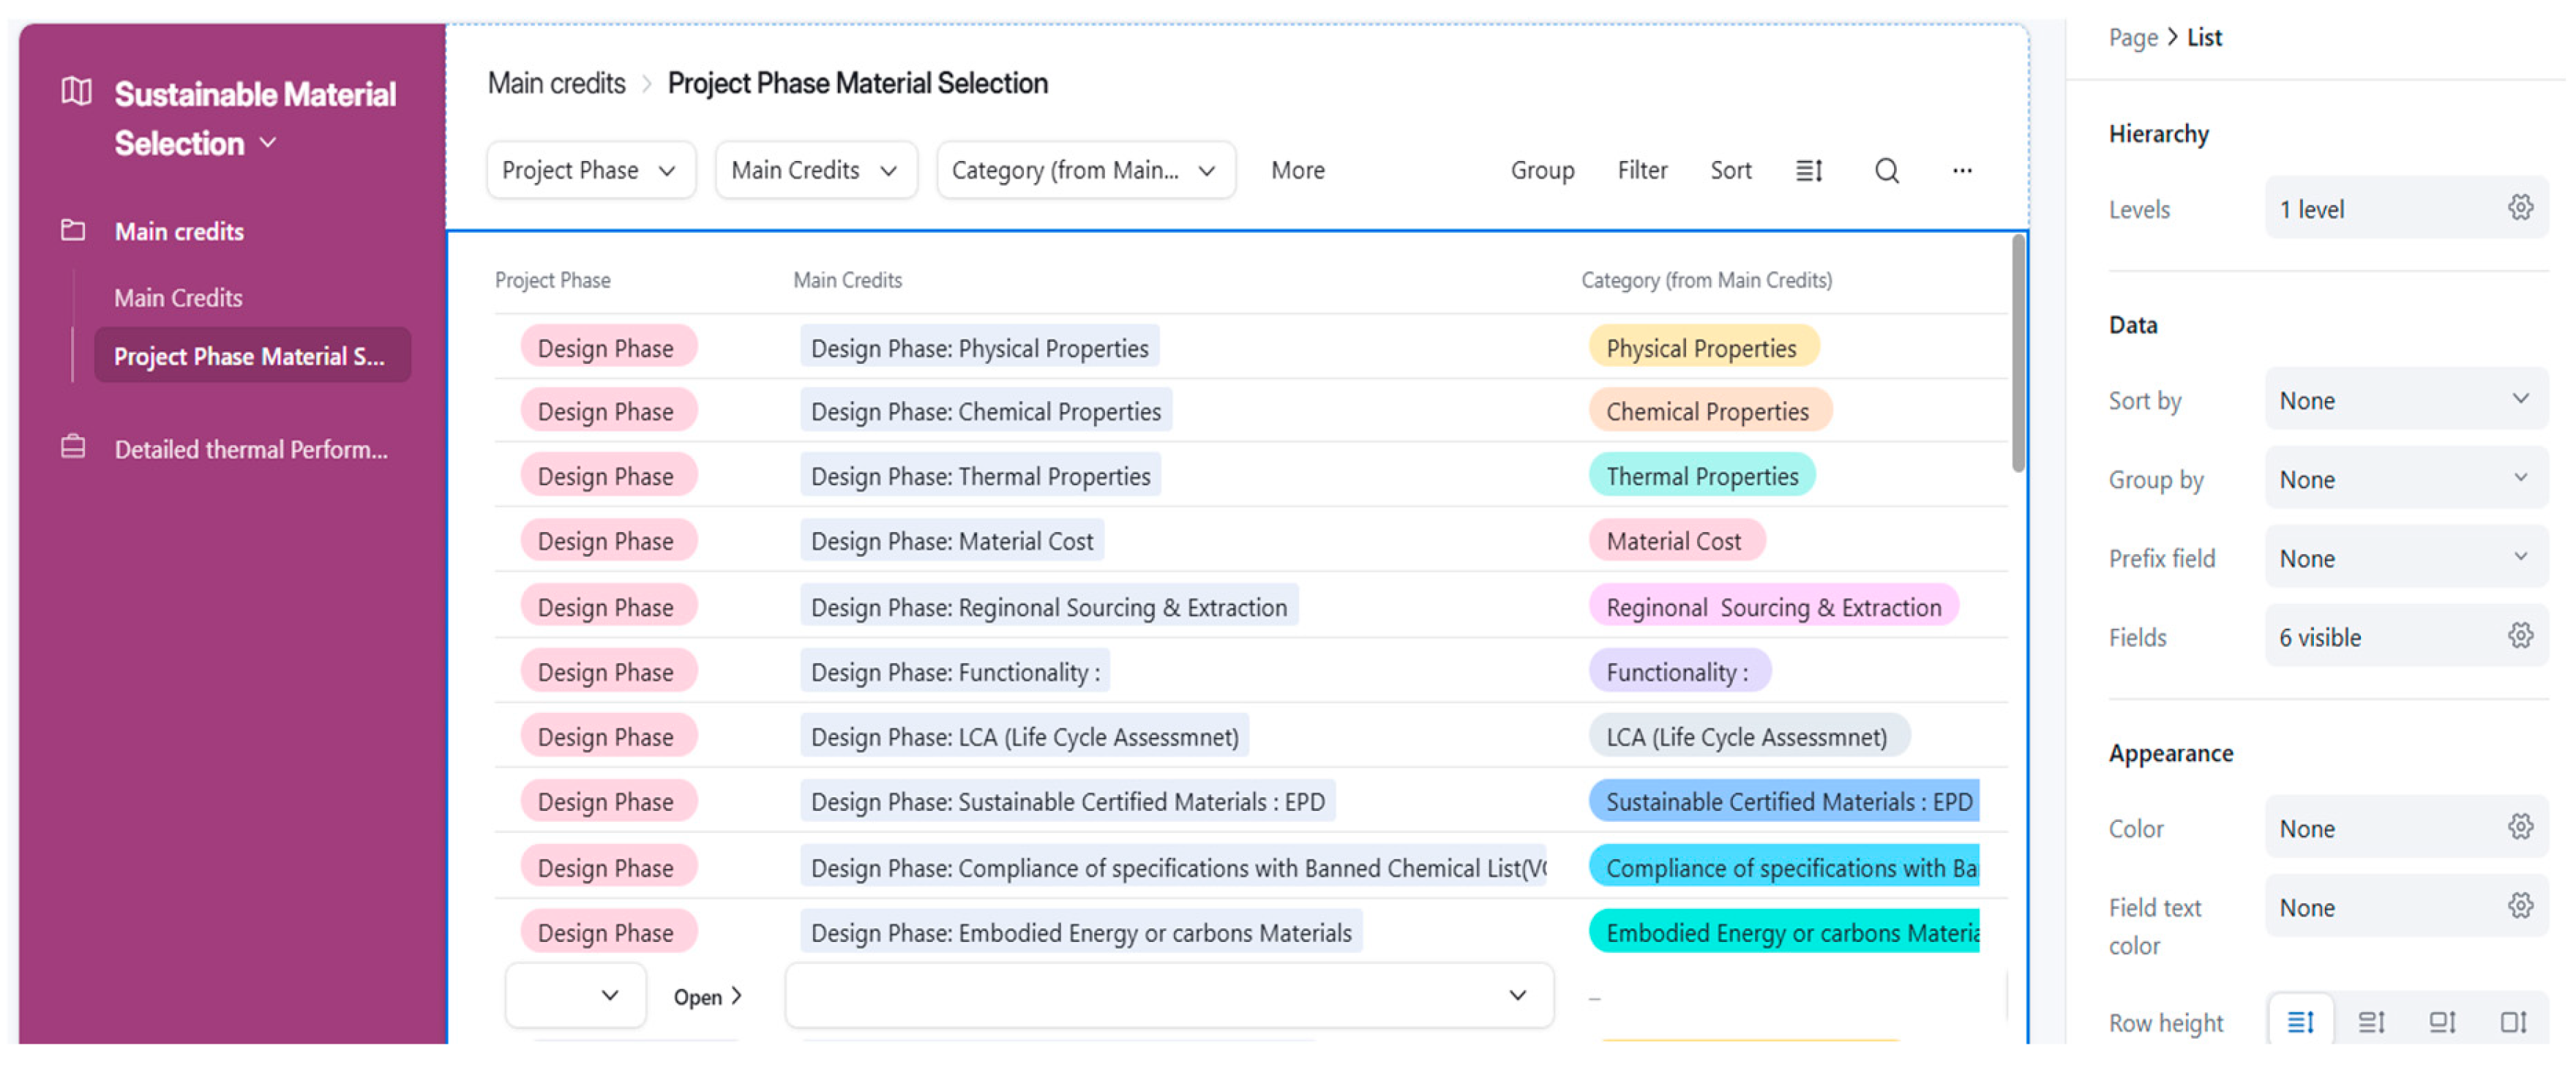Viewport: 2576px width, 1073px height.
Task: Click the Project Phase column header
Action: pos(552,280)
